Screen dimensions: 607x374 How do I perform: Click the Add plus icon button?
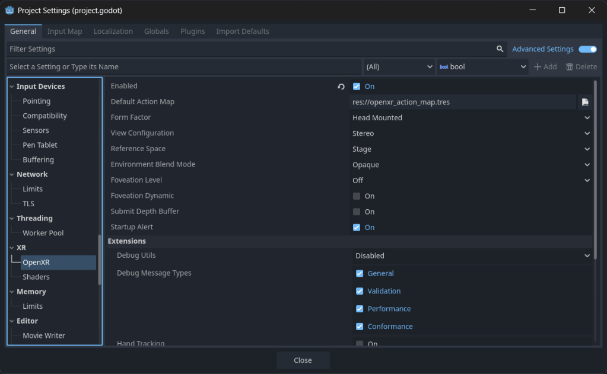[x=545, y=67]
